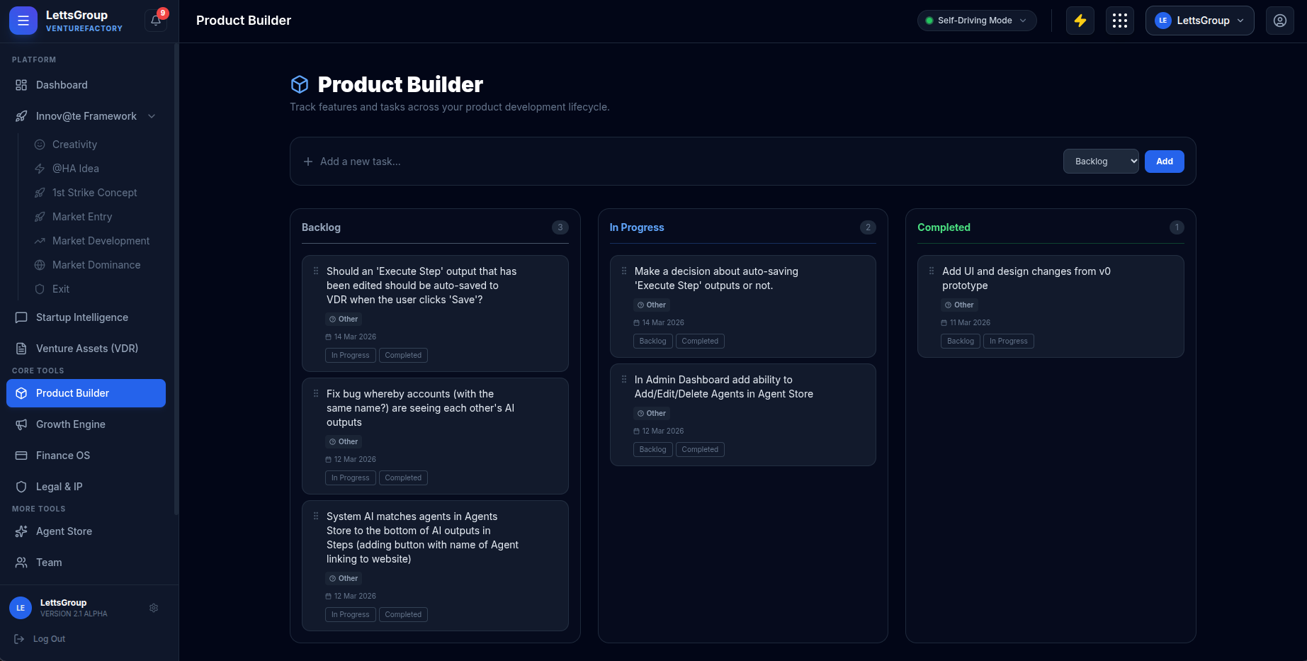Screen dimensions: 1307x661
Task: Open Growth Engine in the sidebar
Action: point(71,424)
